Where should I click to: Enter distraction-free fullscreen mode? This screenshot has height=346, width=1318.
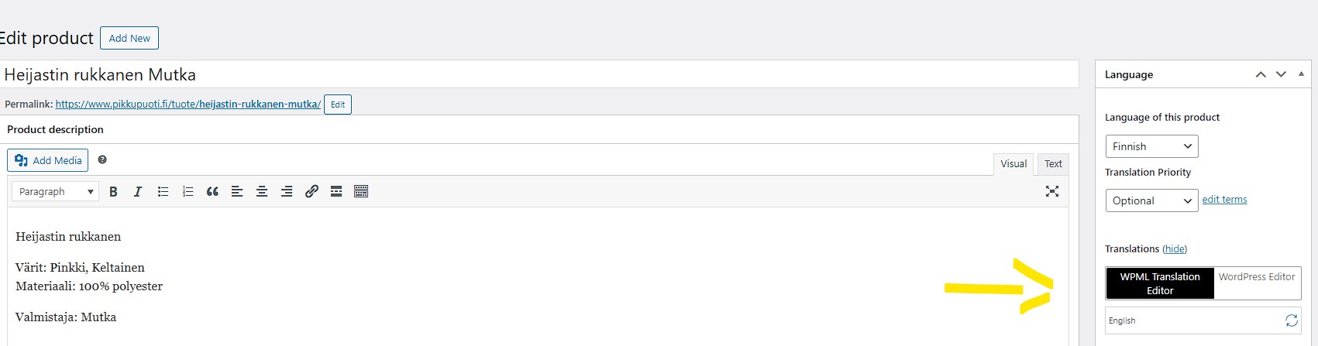click(1051, 191)
